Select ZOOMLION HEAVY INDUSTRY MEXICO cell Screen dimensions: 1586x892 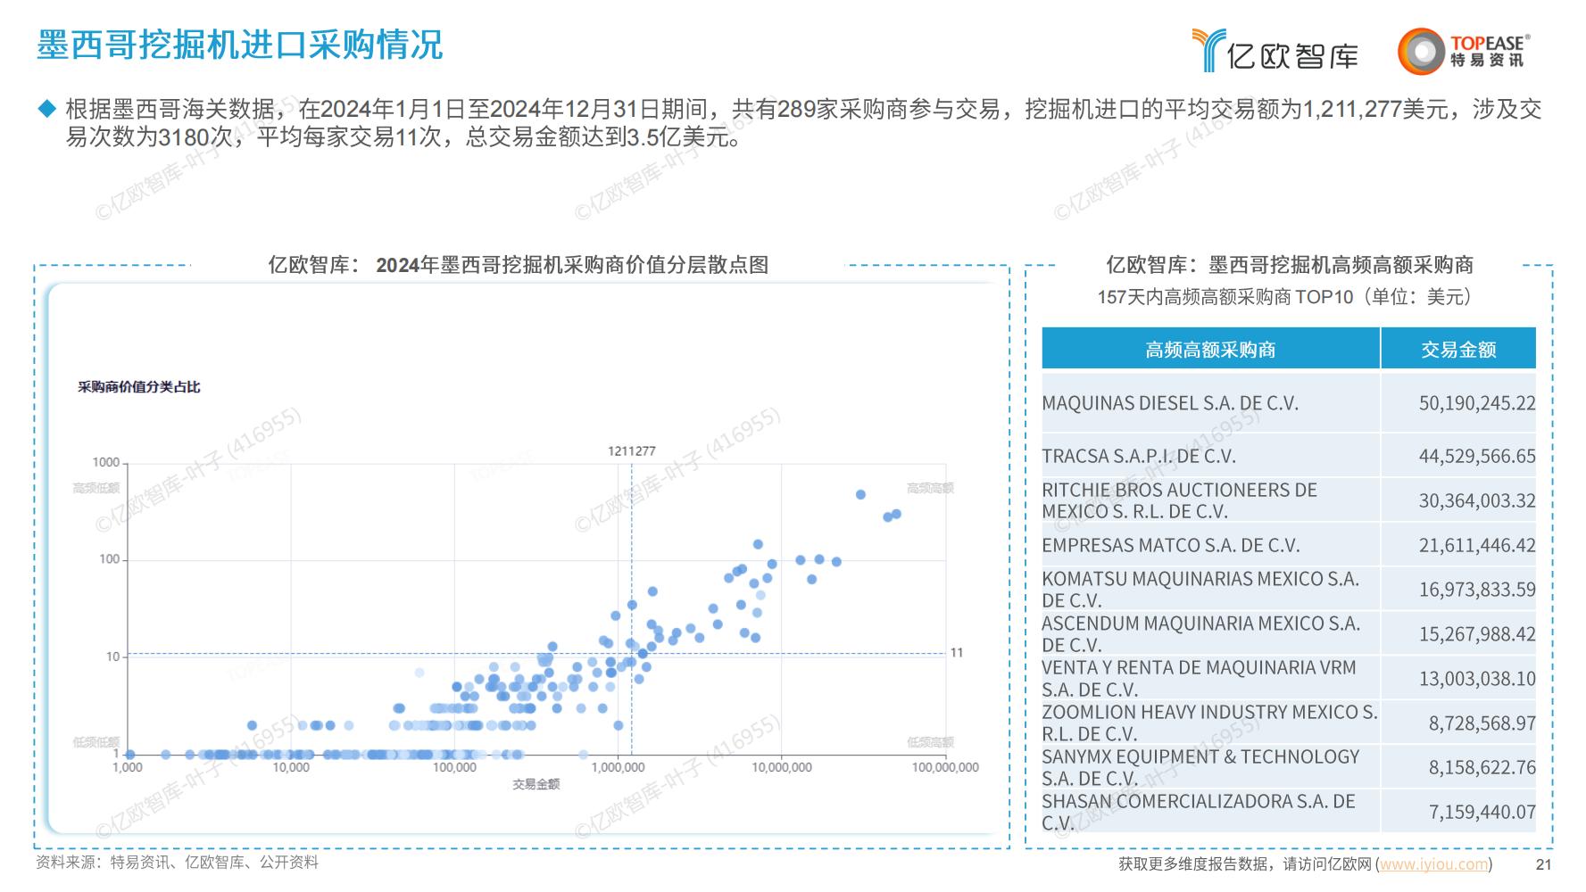point(1210,723)
